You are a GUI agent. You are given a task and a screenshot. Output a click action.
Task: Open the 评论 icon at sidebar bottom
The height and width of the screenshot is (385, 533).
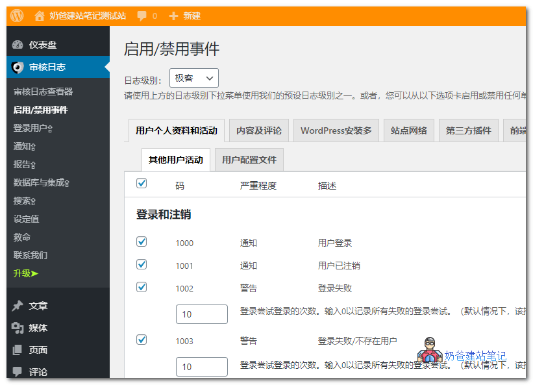(x=18, y=371)
